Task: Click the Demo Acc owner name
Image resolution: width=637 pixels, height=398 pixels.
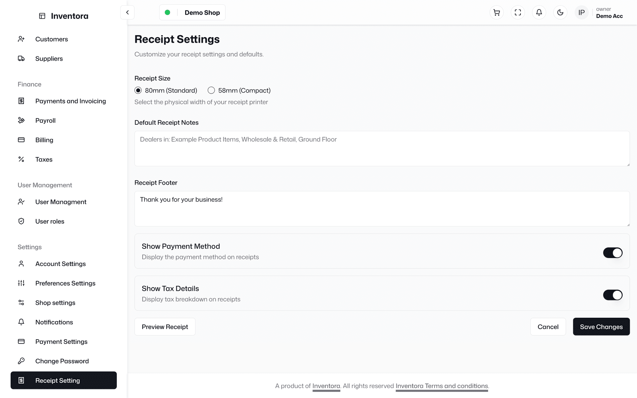Action: coord(609,16)
